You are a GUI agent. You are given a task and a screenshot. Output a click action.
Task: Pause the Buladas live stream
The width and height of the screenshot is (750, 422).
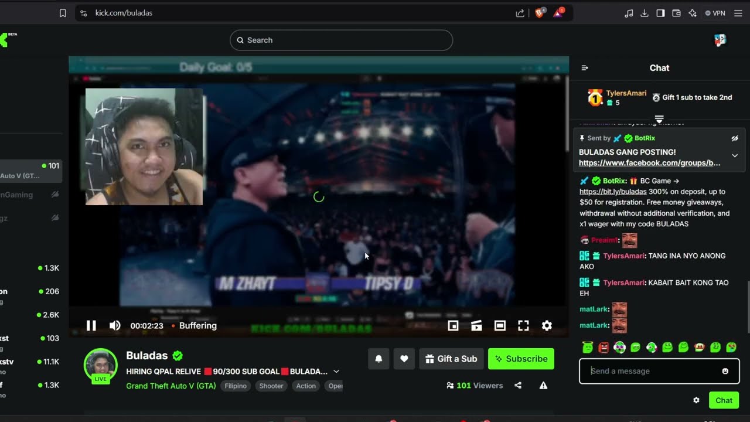coord(91,325)
